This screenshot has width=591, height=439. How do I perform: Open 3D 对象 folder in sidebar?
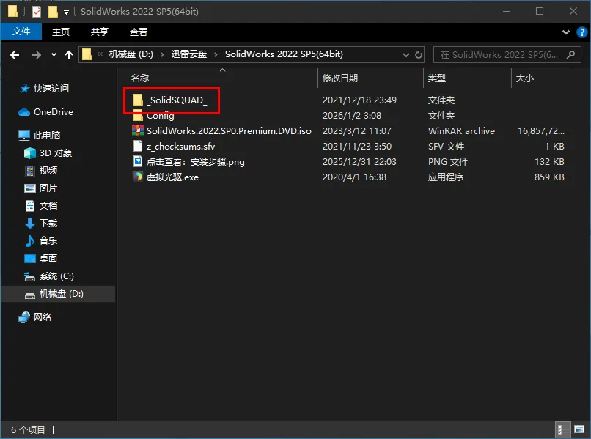(x=56, y=153)
